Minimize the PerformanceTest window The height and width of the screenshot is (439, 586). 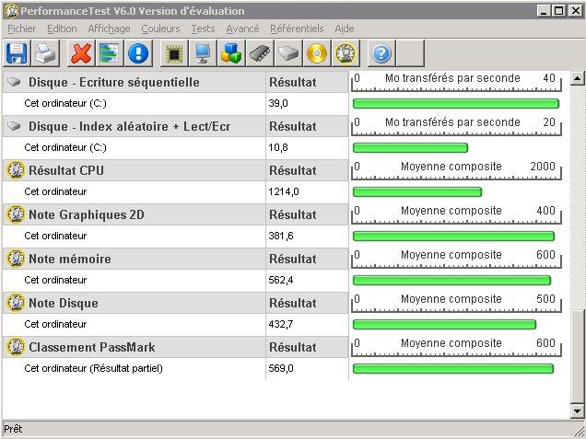545,11
